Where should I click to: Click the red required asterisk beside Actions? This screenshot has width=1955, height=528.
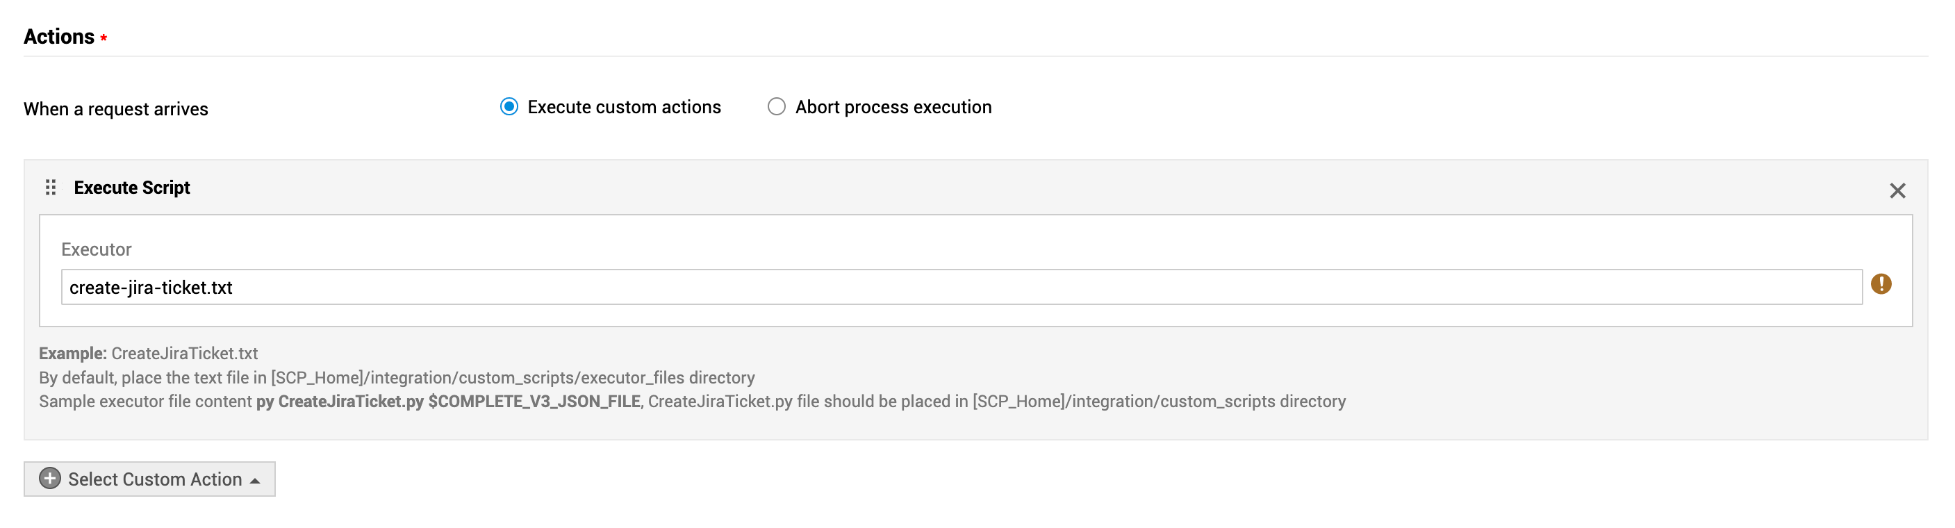coord(104,38)
